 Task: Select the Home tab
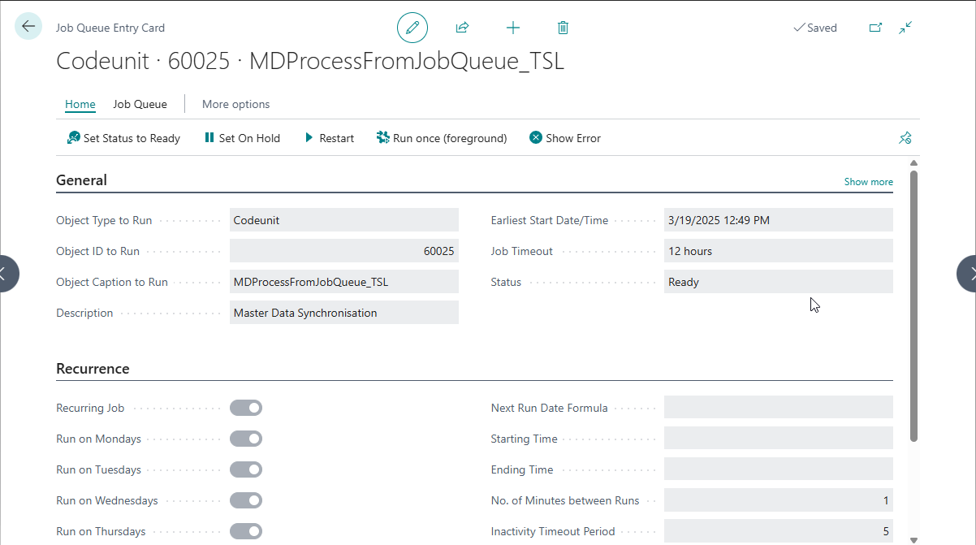pos(80,104)
